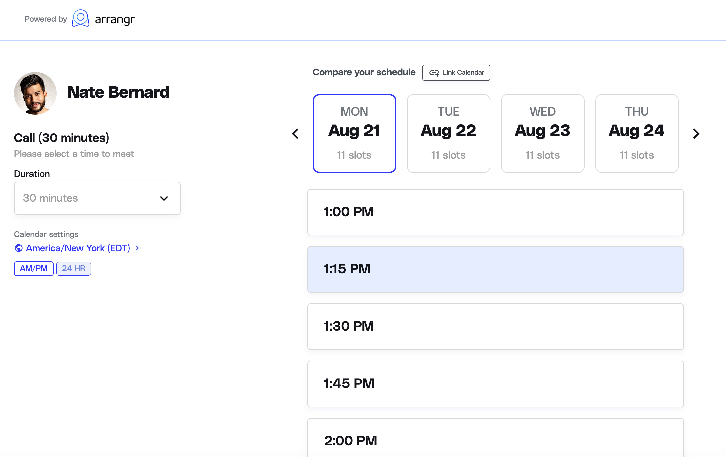726x457 pixels.
Task: Switch time format to AM/PM
Action: [34, 269]
